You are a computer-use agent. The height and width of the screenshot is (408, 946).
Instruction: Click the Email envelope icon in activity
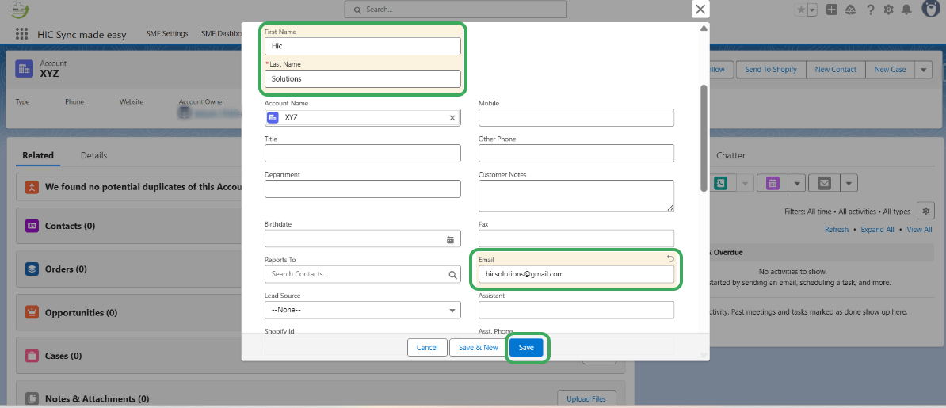coord(823,184)
